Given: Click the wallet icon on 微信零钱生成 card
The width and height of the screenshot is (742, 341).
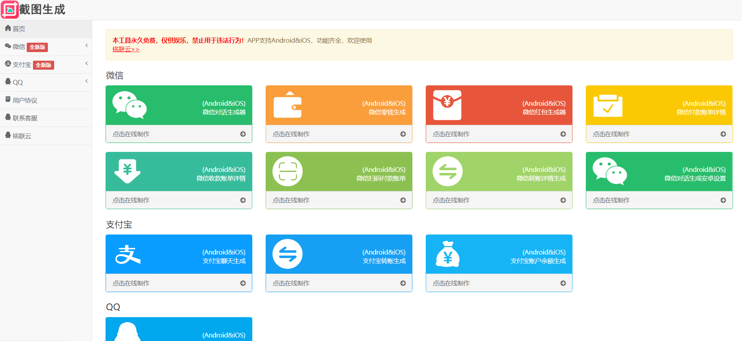Looking at the screenshot, I should (x=288, y=105).
